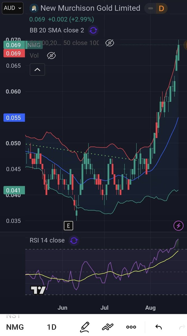The width and height of the screenshot is (187, 336).
Task: Tap the sync icon beside RSI 14 close
Action: coord(74,240)
